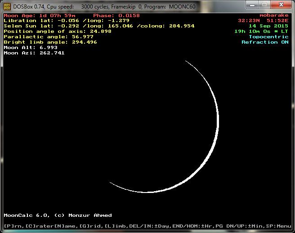Click the 'Topocentric' mode label
This screenshot has height=233, width=295.
pyautogui.click(x=268, y=37)
